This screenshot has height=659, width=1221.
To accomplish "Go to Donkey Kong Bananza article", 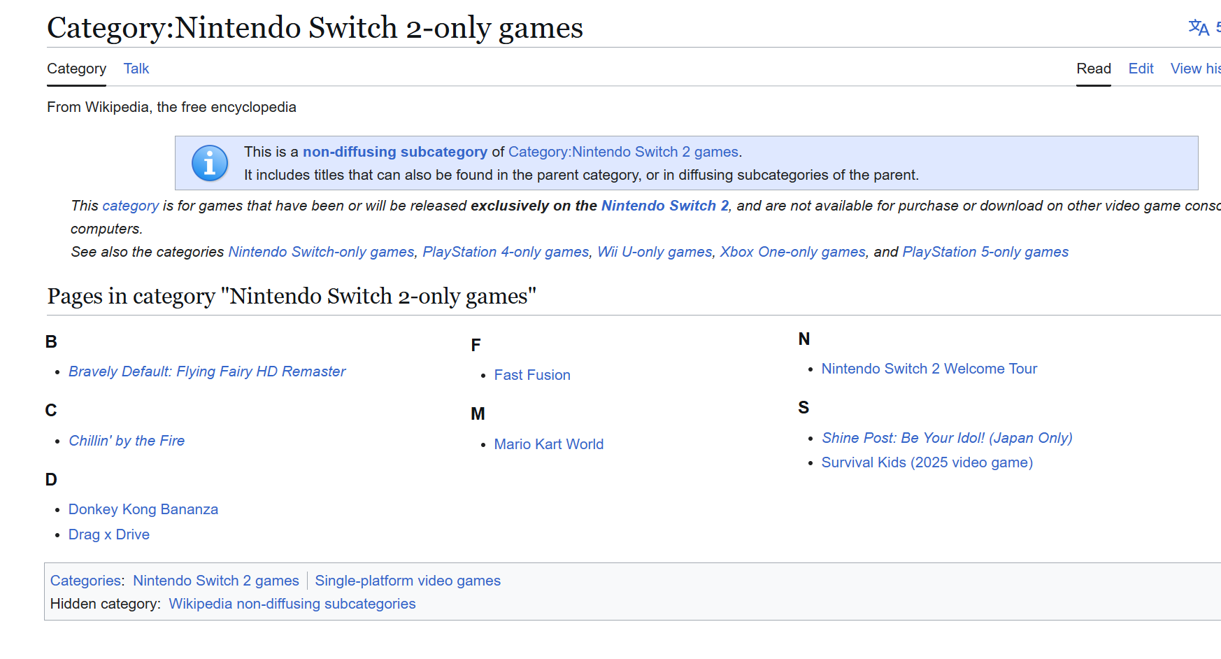I will click(143, 509).
